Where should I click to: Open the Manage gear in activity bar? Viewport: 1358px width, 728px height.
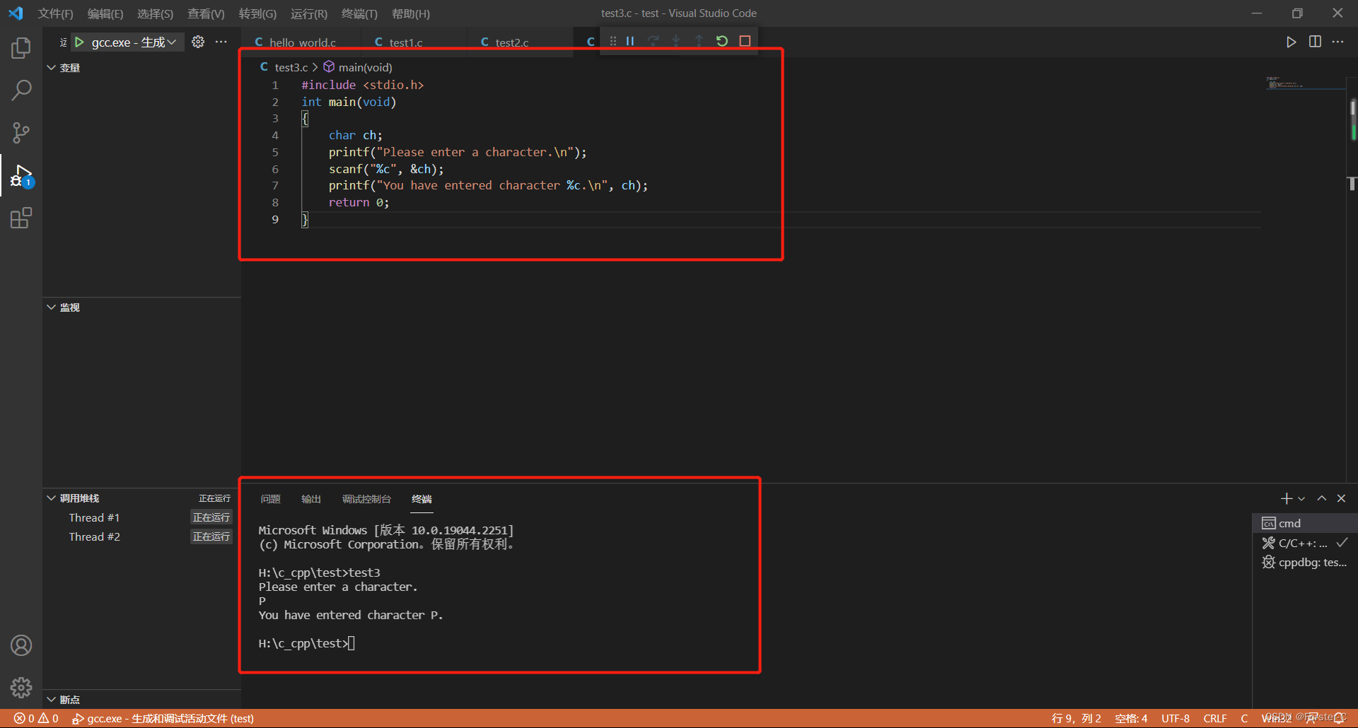21,687
